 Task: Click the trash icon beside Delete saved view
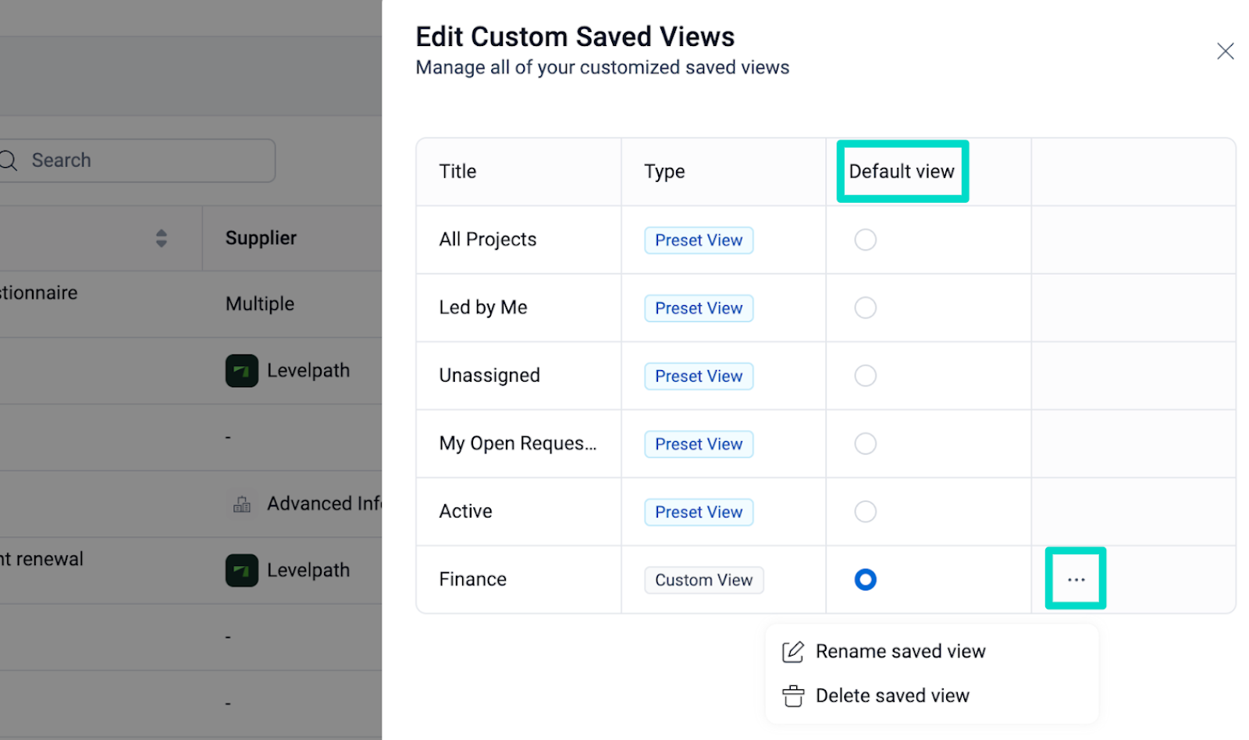[792, 696]
